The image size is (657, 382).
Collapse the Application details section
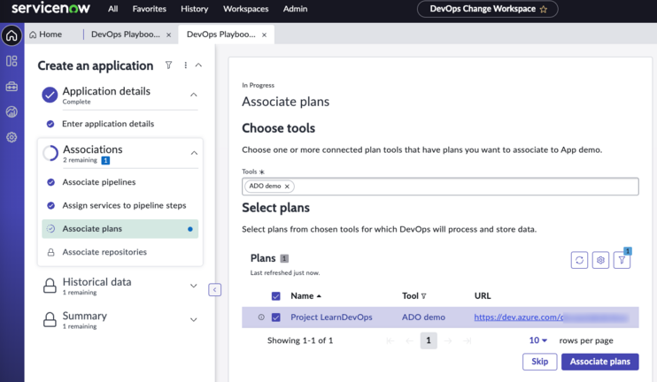coord(194,95)
